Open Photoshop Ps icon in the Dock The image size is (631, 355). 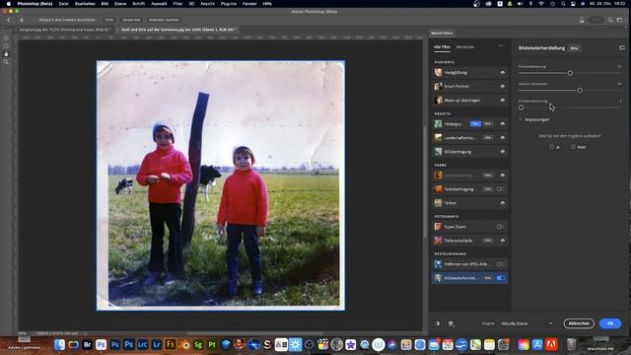click(x=101, y=344)
